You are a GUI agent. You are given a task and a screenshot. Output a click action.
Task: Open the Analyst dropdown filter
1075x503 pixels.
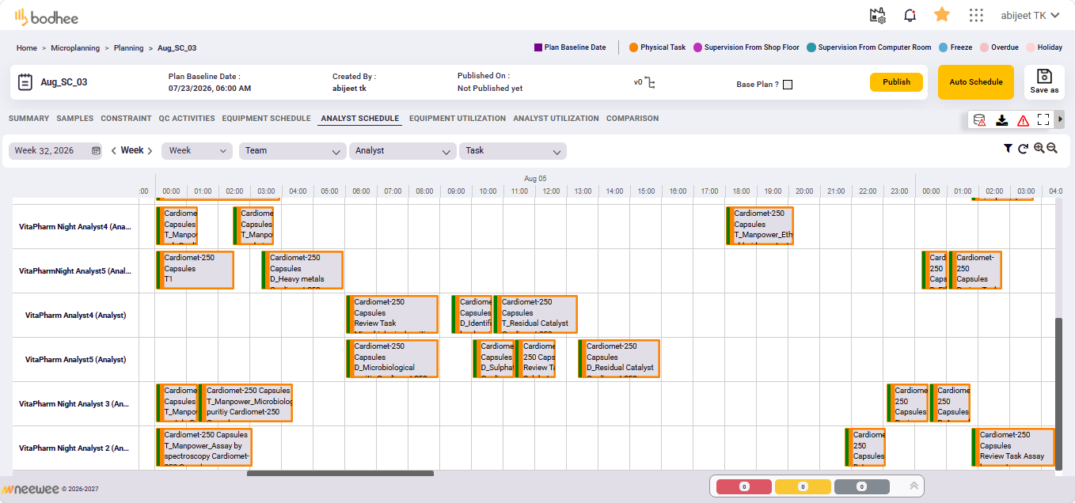(402, 151)
